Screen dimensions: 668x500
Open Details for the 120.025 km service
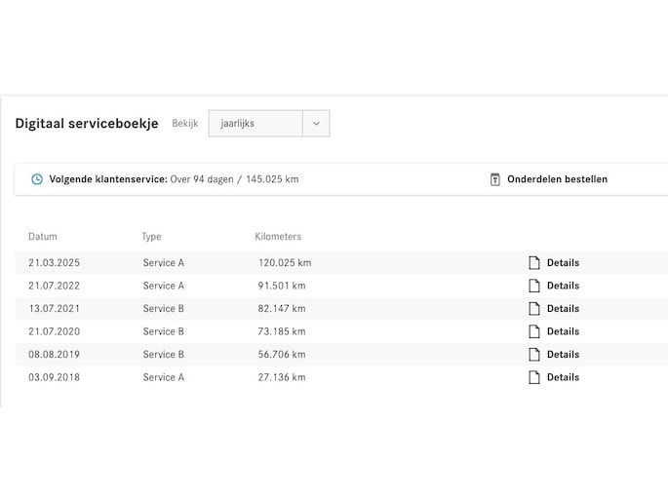click(563, 263)
